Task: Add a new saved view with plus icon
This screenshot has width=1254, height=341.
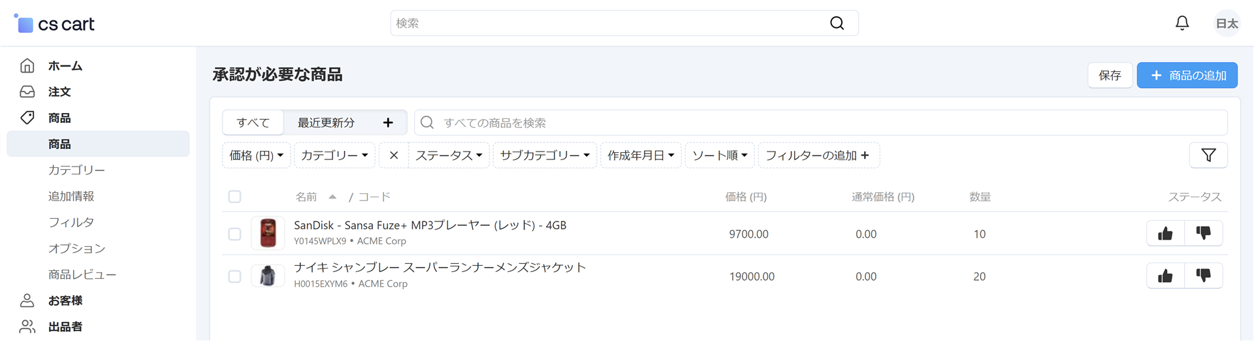Action: (x=388, y=123)
